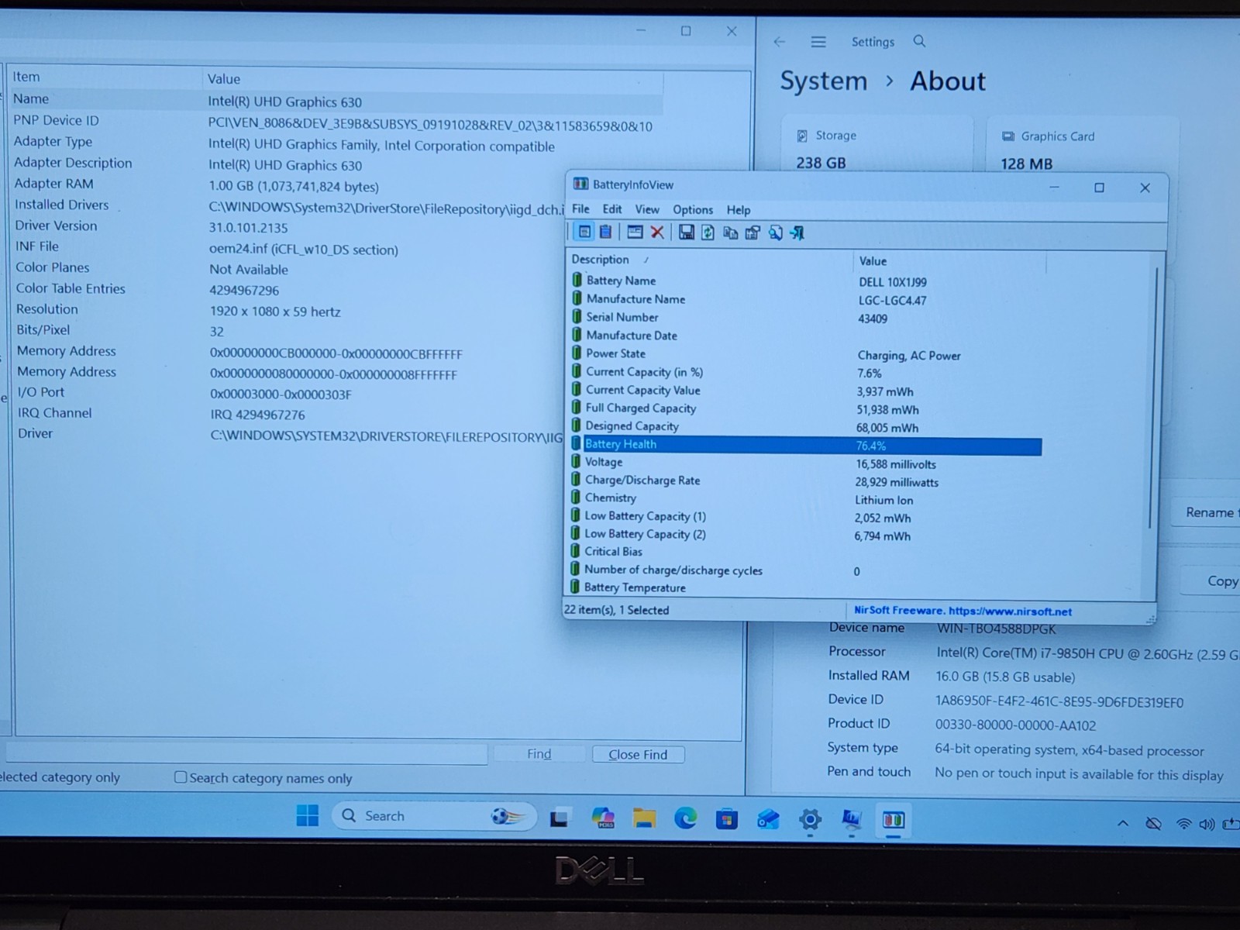This screenshot has width=1240, height=930.
Task: Select the Manufacture Name row
Action: click(806, 299)
